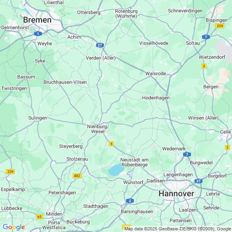Screen dimensions: 232x232
Task: Click the Sulingen town label
Action: pos(38,118)
